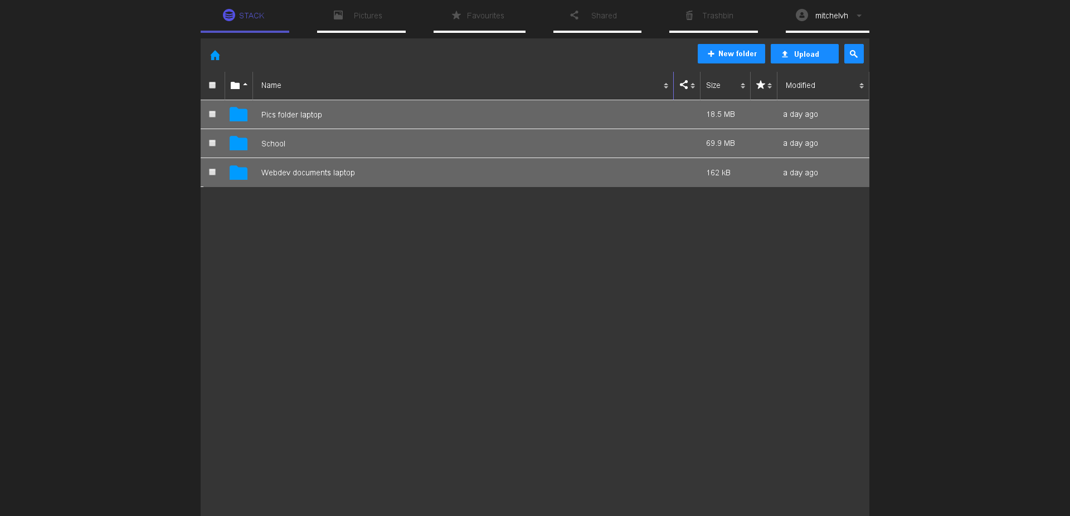Sort by Size using its sort arrows
Image resolution: width=1070 pixels, height=516 pixels.
[x=742, y=85]
